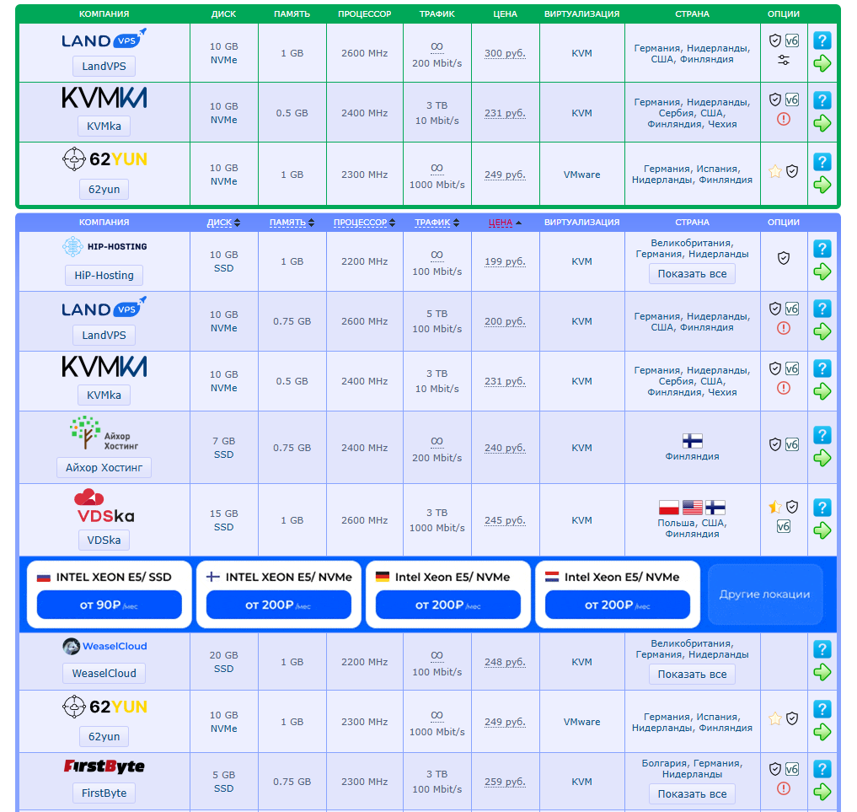
Task: Show FirstByte info via question mark icon
Action: click(822, 769)
